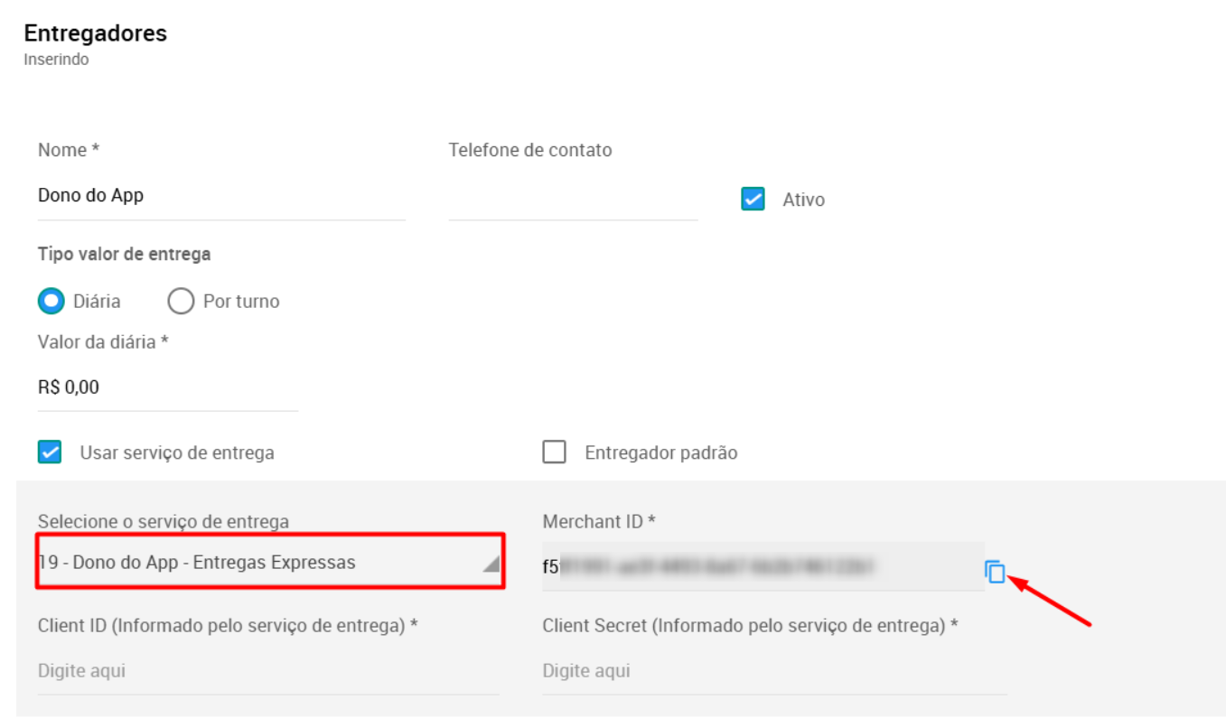Click the Ativo label text
Image resolution: width=1226 pixels, height=718 pixels.
click(803, 200)
